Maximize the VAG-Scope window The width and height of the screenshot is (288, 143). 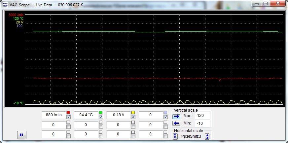pyautogui.click(x=266, y=4)
